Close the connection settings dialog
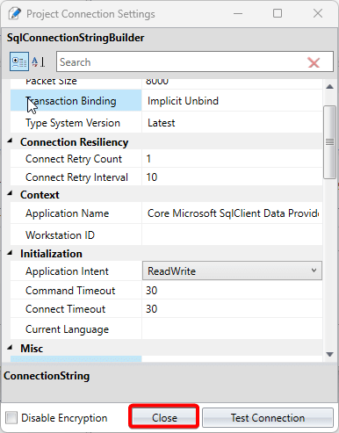The height and width of the screenshot is (433, 339). tap(164, 417)
